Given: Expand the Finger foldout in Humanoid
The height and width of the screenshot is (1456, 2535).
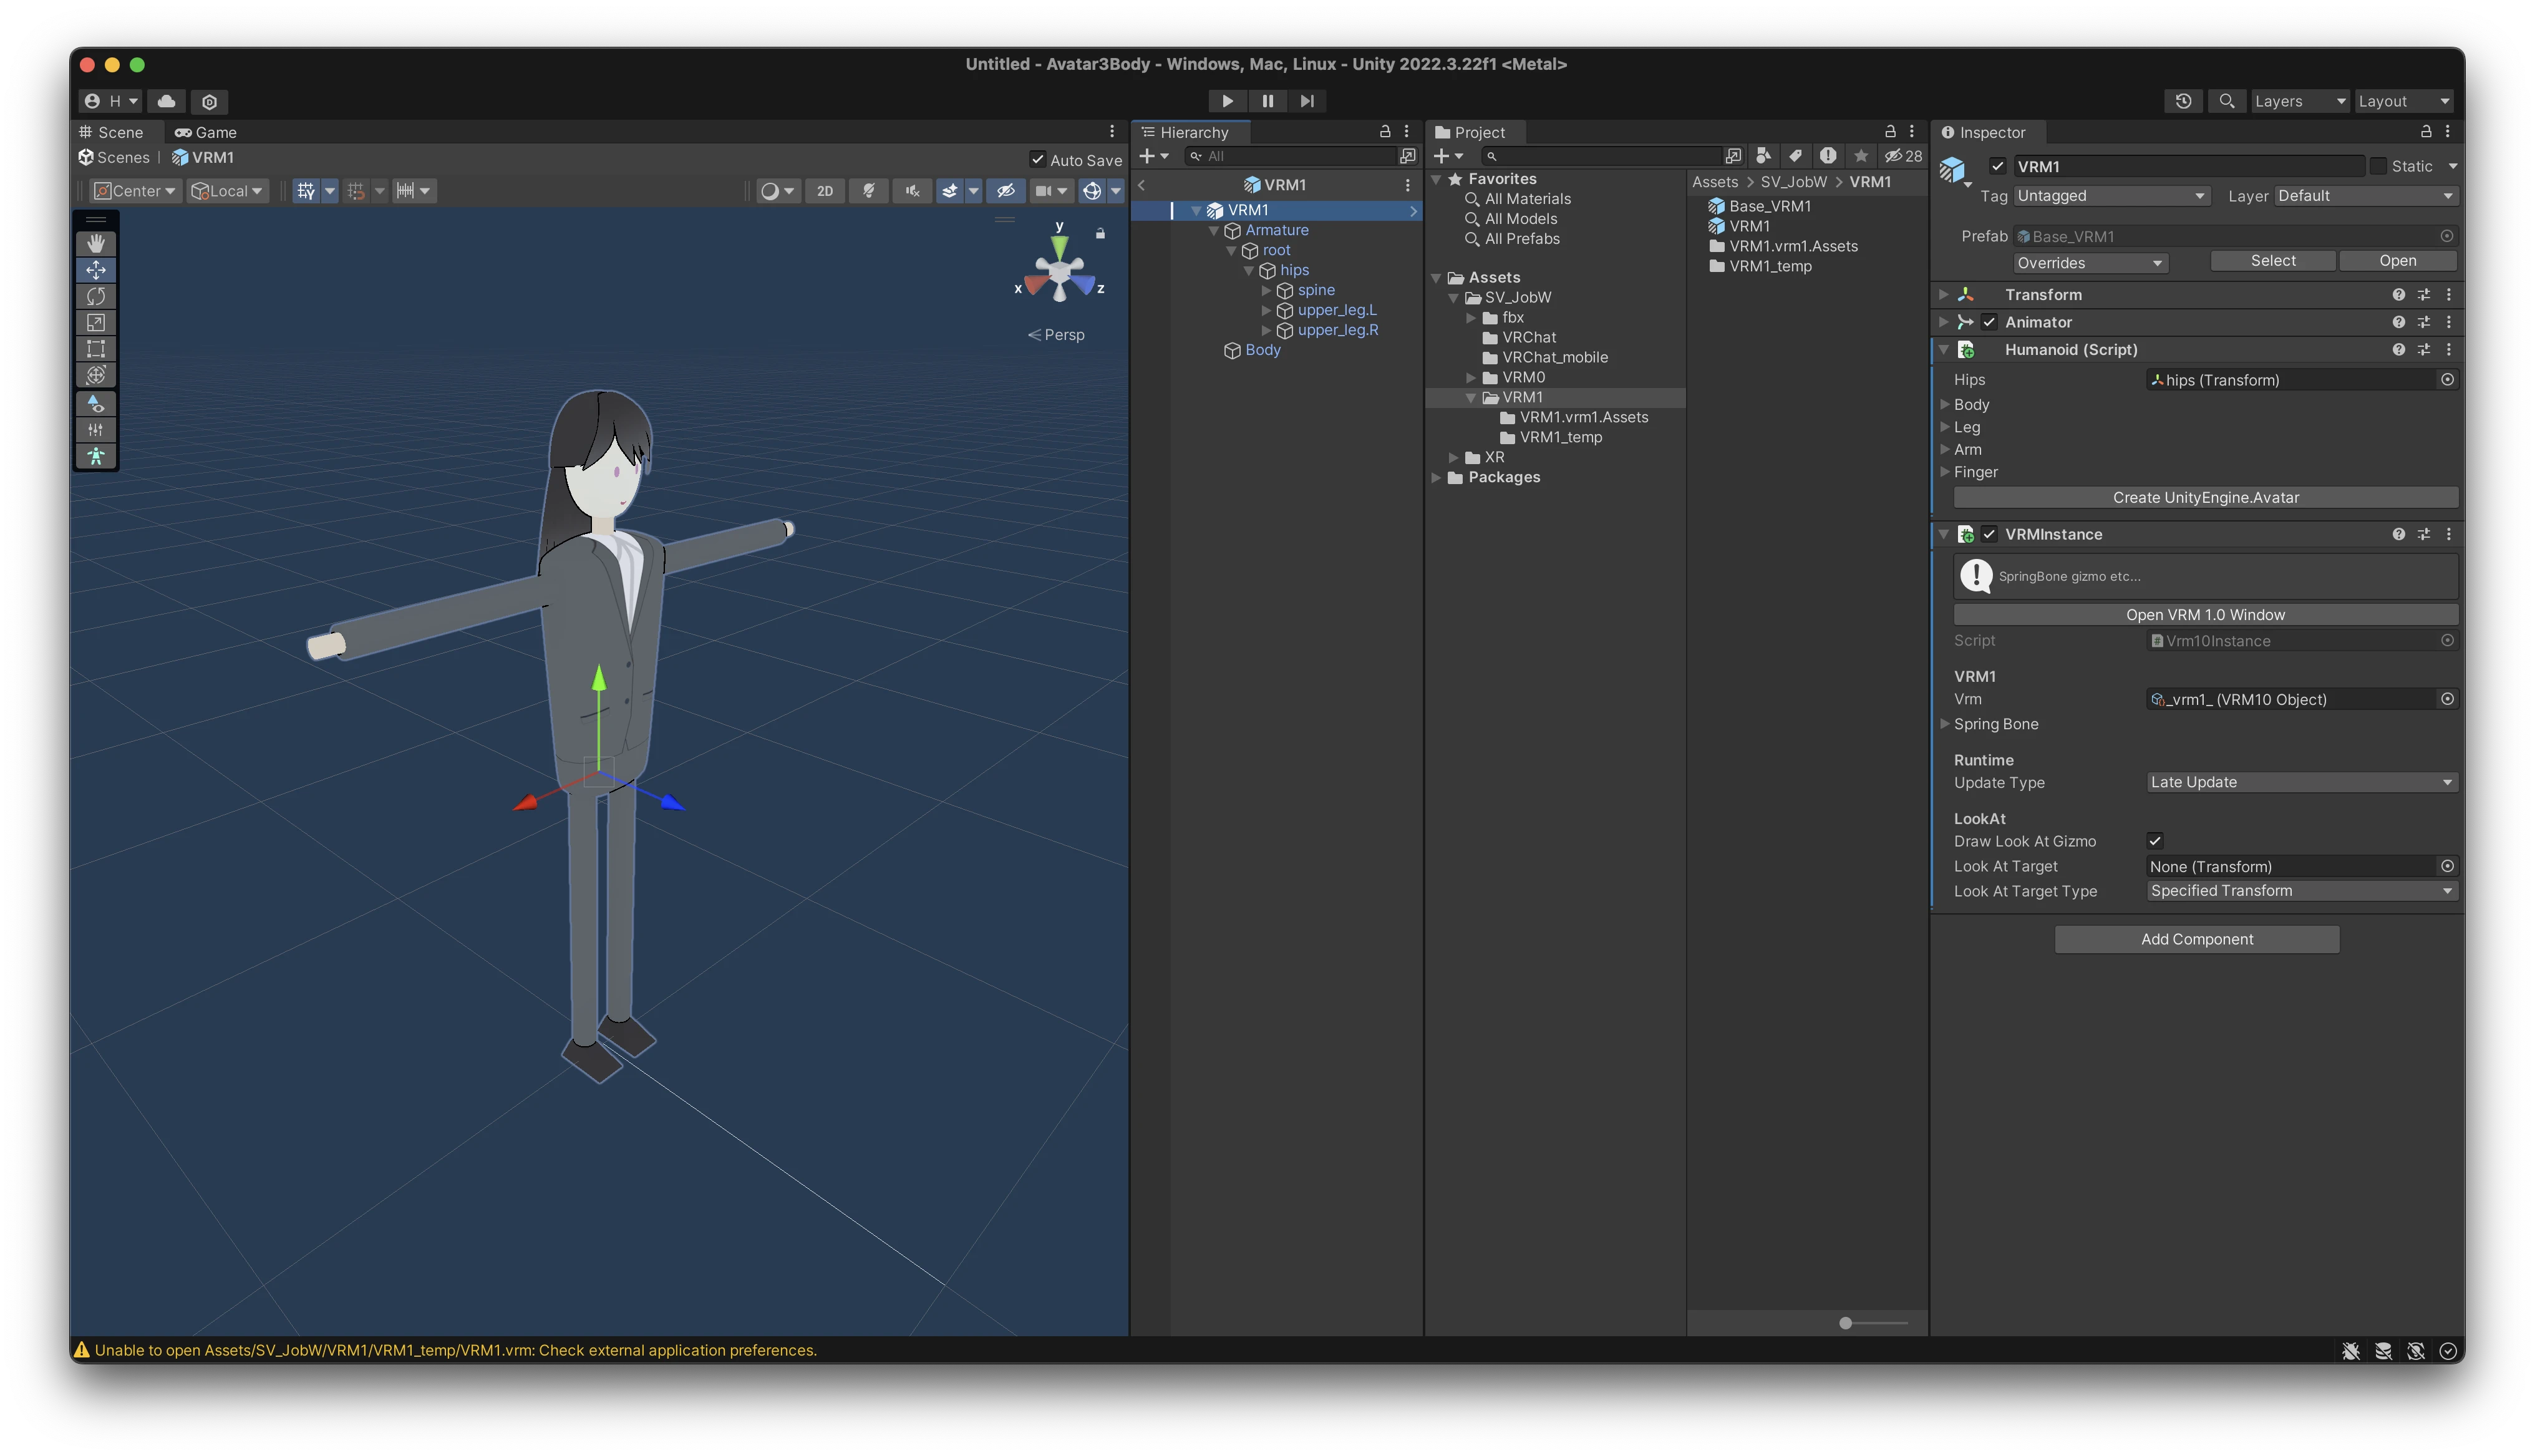Looking at the screenshot, I should [x=1944, y=472].
